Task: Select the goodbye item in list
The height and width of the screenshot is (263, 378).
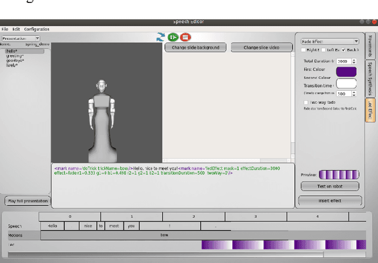Action: click(15, 60)
